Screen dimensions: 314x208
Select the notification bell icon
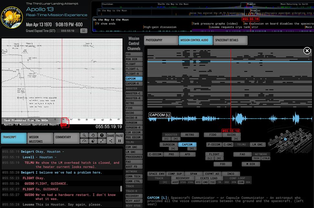(x=93, y=141)
